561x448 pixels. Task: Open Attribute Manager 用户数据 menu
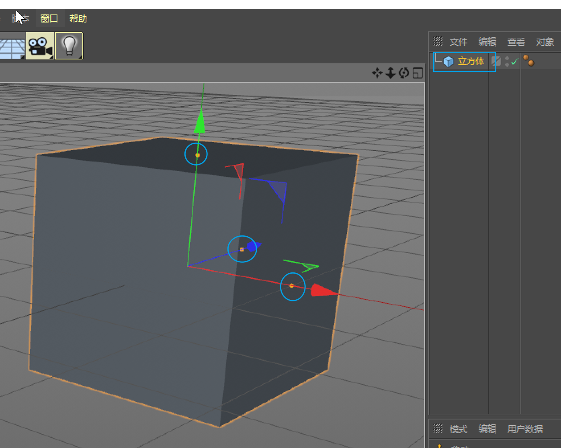click(x=525, y=429)
